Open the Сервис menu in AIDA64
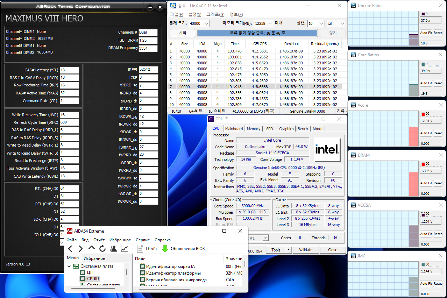Viewport: 447px width, 298px height. click(143, 240)
